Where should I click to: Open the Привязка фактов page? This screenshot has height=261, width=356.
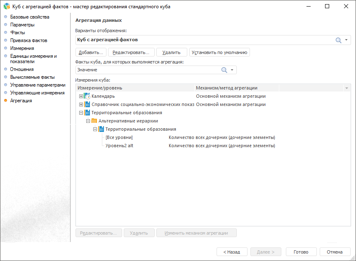pos(28,40)
